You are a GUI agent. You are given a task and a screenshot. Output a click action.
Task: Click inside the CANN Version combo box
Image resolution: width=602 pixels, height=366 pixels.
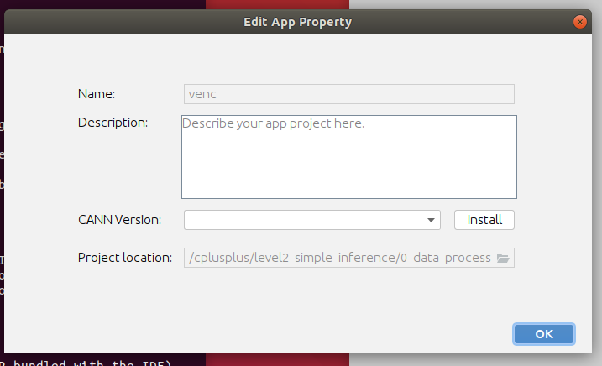304,220
